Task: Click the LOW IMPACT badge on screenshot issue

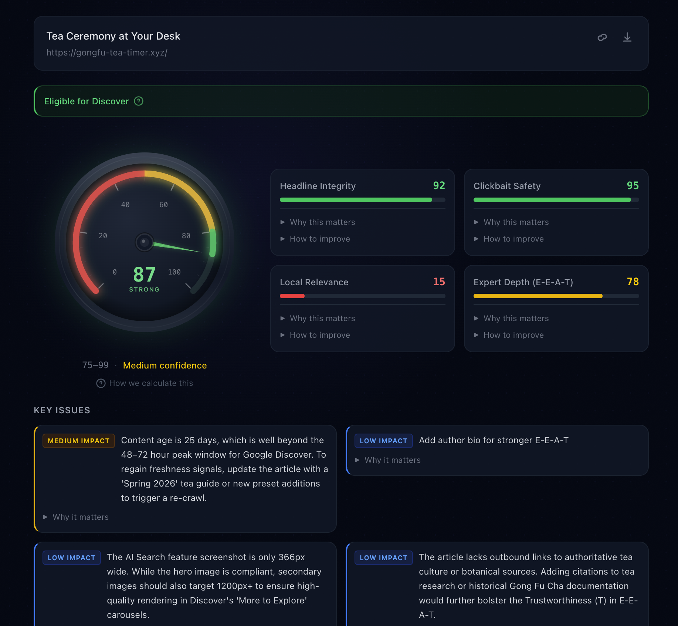Action: point(71,558)
